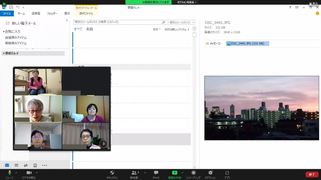Show すべて messages filter
The height and width of the screenshot is (180, 321).
pyautogui.click(x=78, y=29)
